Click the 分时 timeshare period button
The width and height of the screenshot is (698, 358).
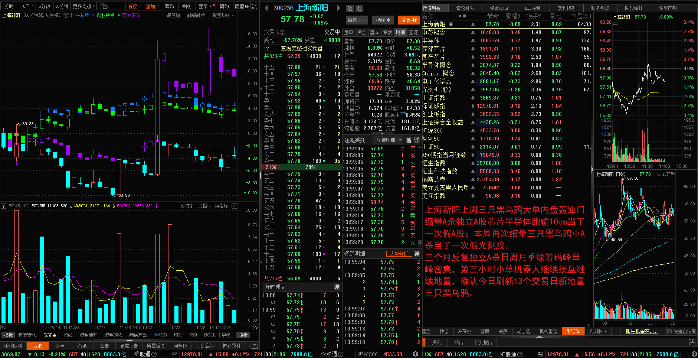9,6
